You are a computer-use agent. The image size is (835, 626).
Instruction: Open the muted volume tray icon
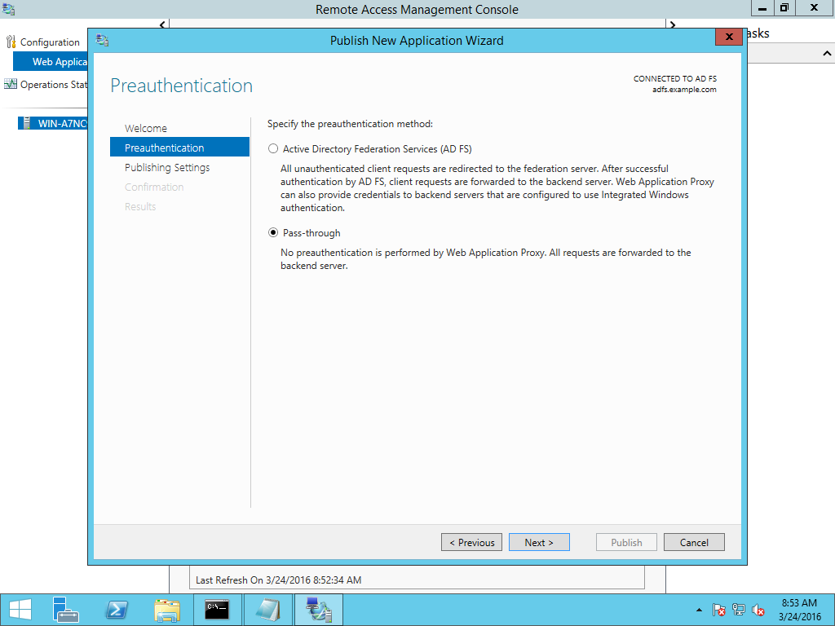(x=759, y=609)
